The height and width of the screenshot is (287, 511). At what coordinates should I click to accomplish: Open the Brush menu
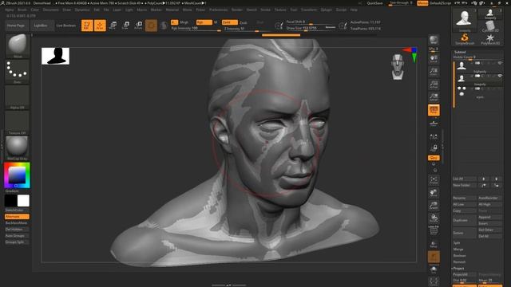(x=22, y=10)
